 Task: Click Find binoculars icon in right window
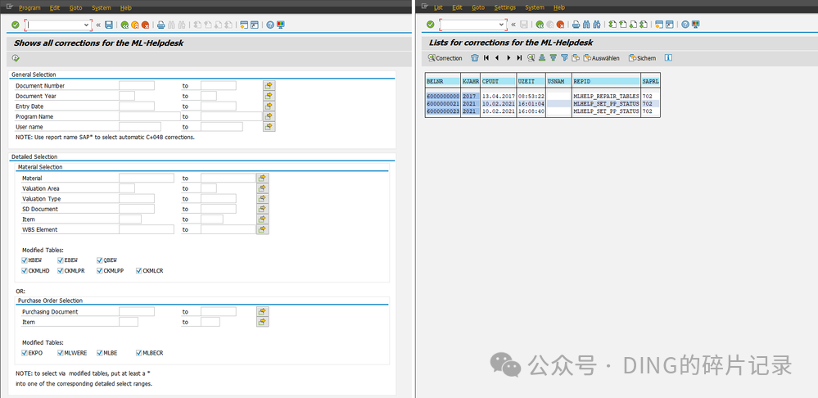click(586, 24)
